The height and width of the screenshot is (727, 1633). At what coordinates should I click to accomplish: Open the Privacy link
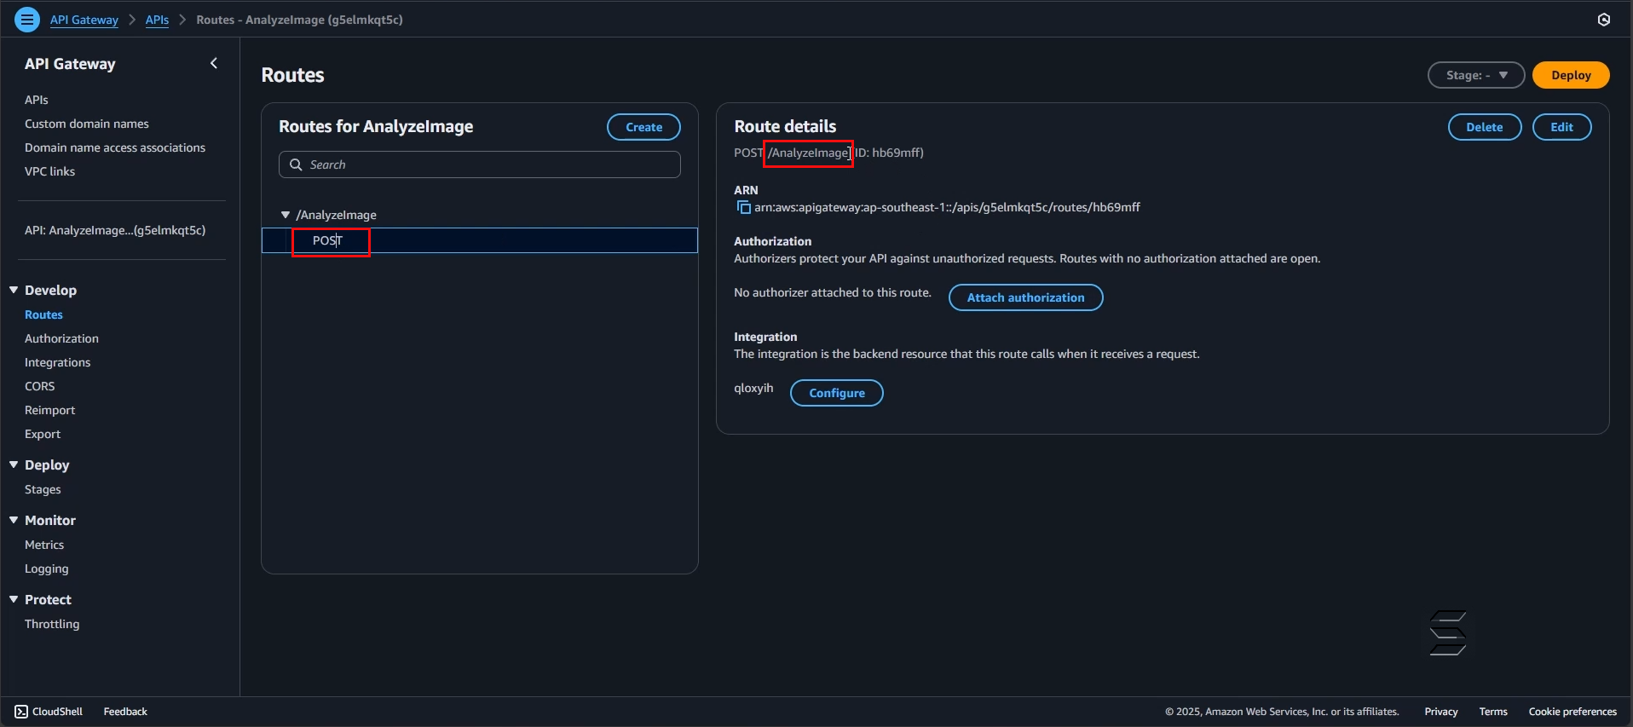(x=1440, y=711)
